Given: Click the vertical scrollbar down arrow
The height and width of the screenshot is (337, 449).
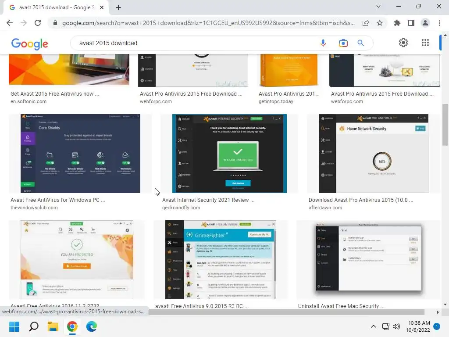Looking at the screenshot, I should (445, 305).
